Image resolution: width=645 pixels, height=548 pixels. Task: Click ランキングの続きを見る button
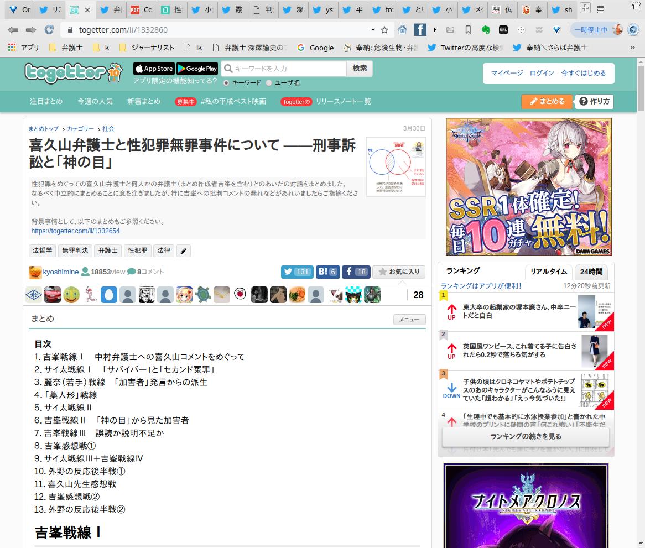click(526, 436)
